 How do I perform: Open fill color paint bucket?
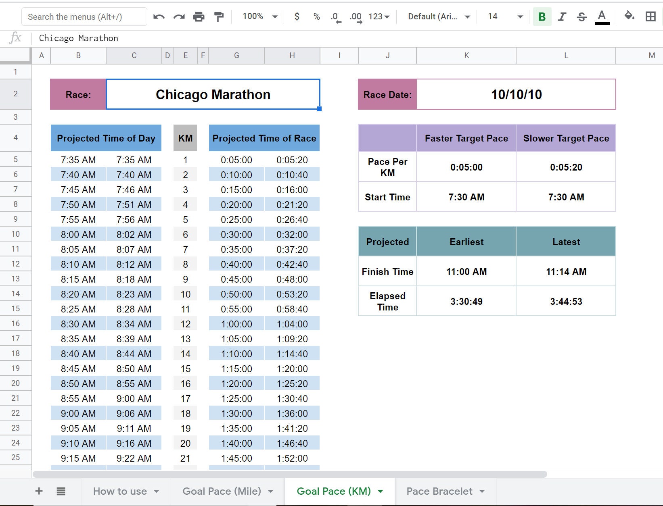pyautogui.click(x=629, y=16)
